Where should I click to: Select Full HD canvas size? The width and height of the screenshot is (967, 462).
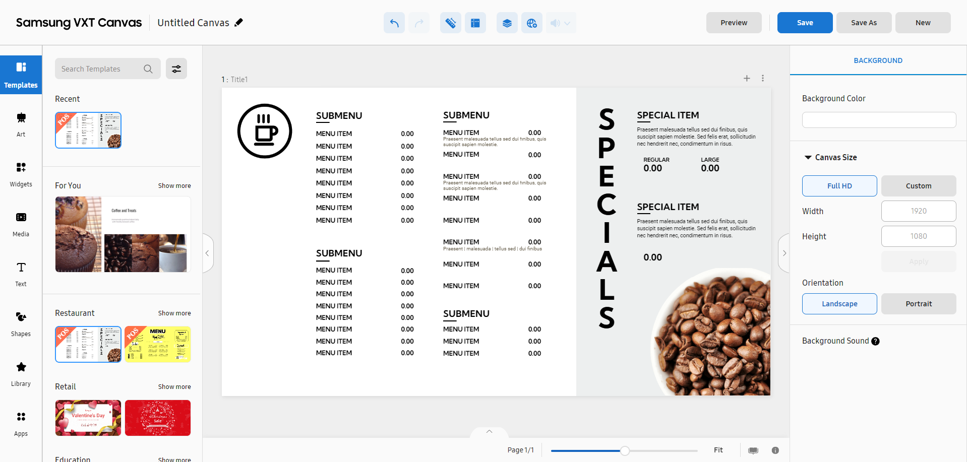tap(839, 186)
